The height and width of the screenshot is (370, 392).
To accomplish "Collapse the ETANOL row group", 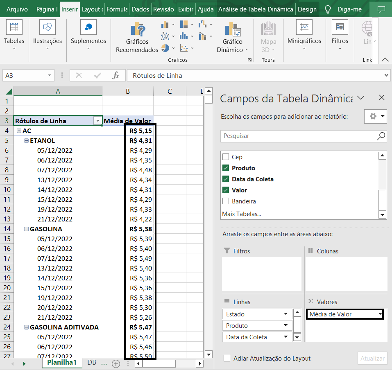I will tap(27, 141).
